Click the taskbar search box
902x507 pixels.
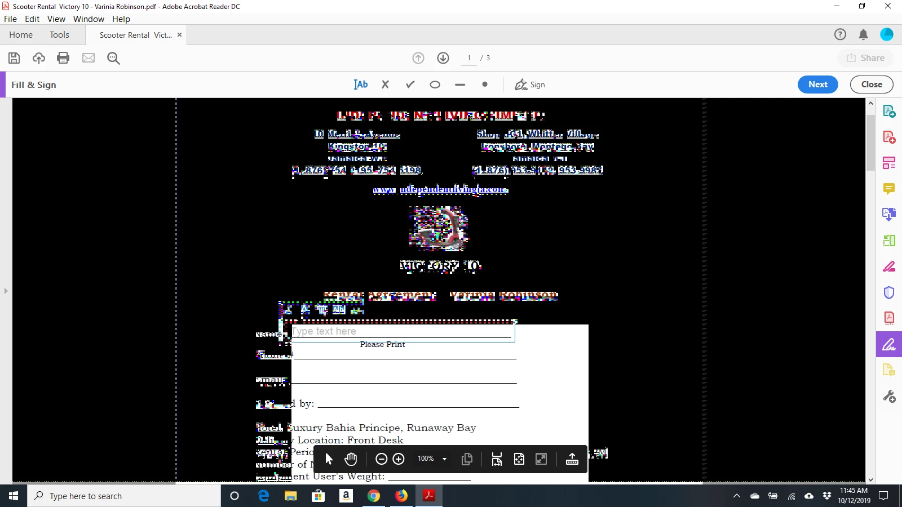pyautogui.click(x=124, y=496)
